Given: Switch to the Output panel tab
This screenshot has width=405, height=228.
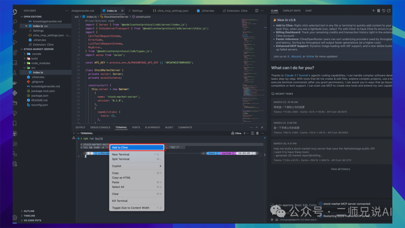Looking at the screenshot, I should [x=80, y=127].
